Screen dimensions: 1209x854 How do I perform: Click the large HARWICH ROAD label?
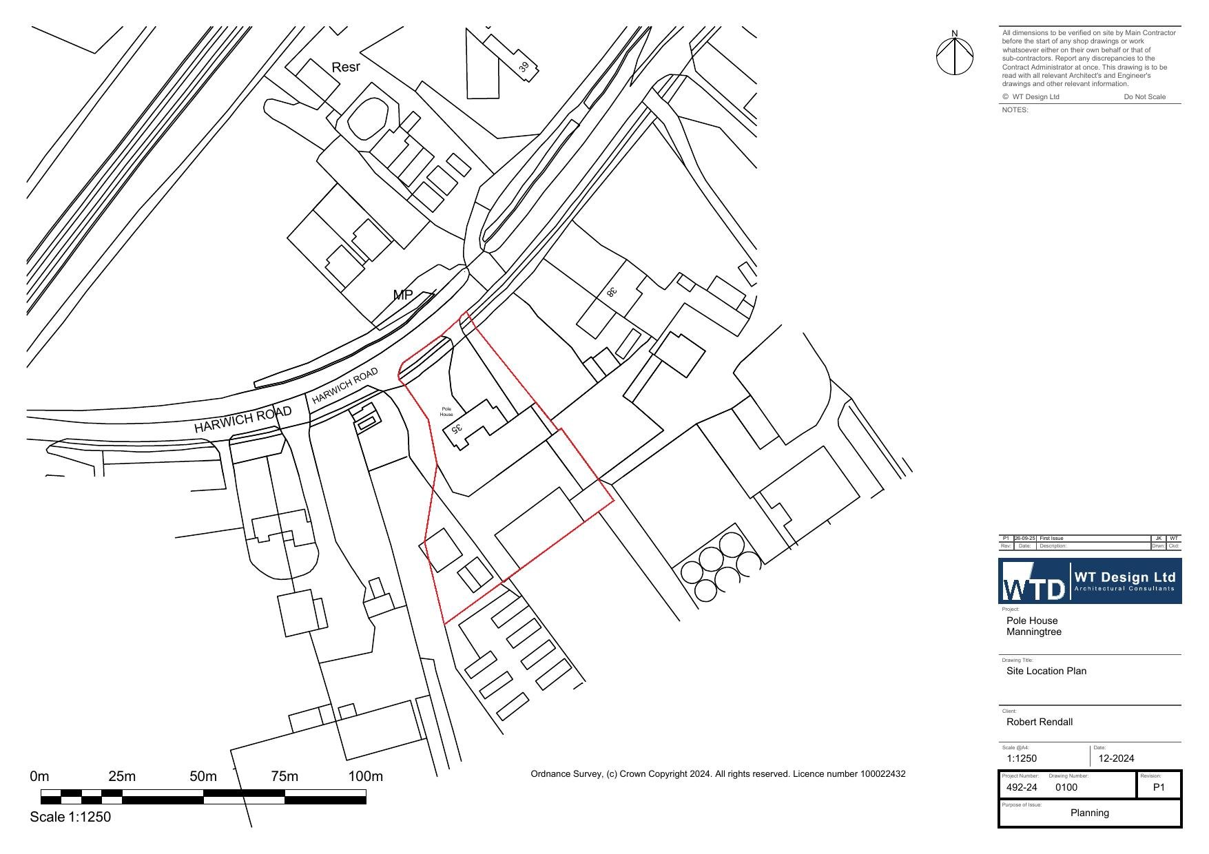click(242, 419)
